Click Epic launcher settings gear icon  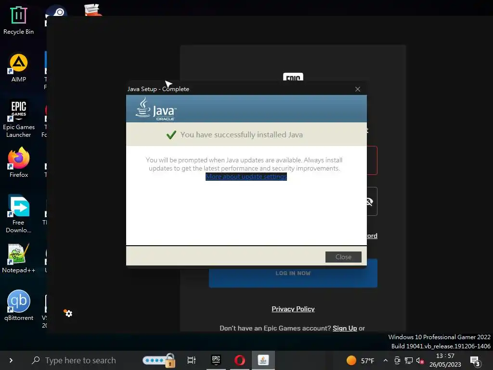[x=68, y=313]
